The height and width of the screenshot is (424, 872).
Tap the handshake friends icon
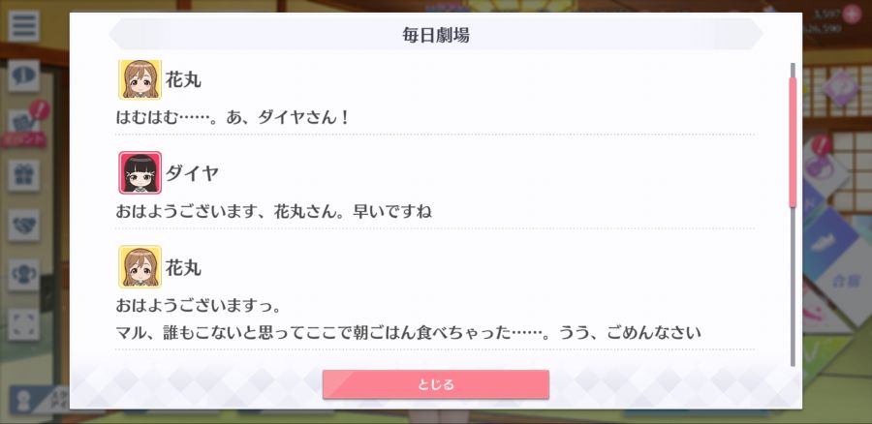(x=23, y=225)
